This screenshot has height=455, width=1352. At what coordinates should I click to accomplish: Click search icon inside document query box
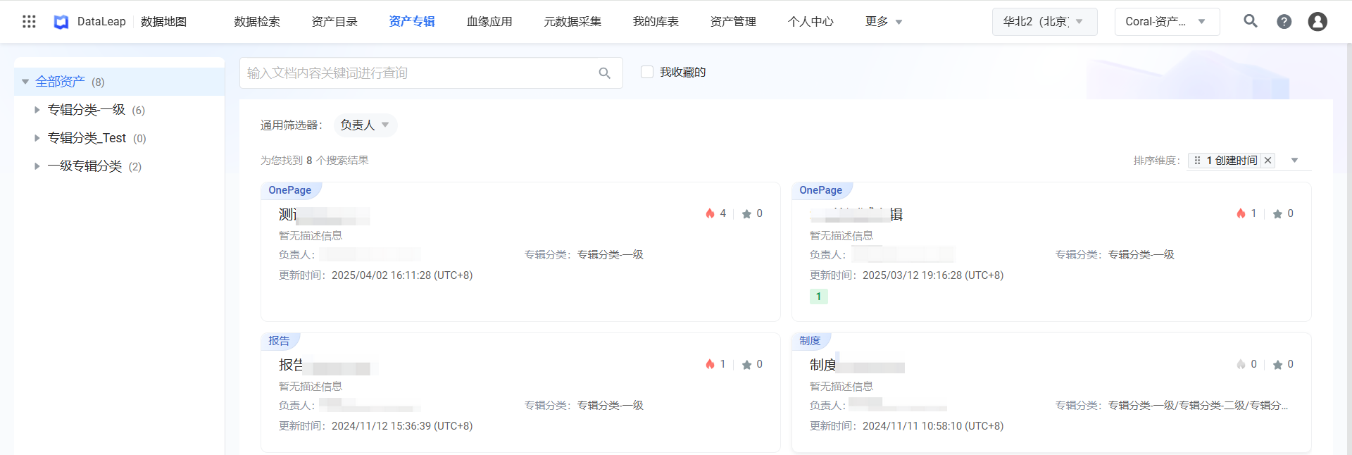[x=604, y=73]
